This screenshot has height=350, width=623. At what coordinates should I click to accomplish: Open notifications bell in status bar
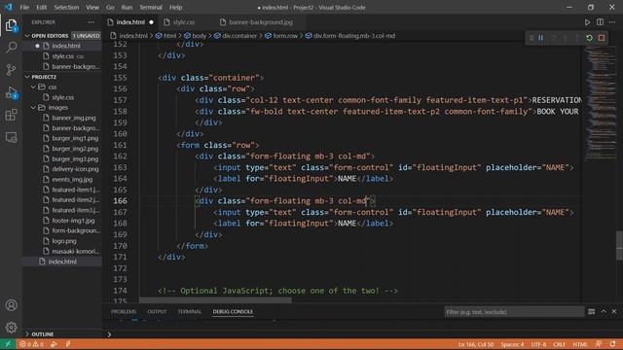tap(612, 344)
